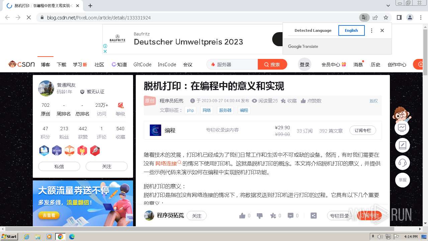
Task: Click the 网络 article tag
Action: click(207, 110)
